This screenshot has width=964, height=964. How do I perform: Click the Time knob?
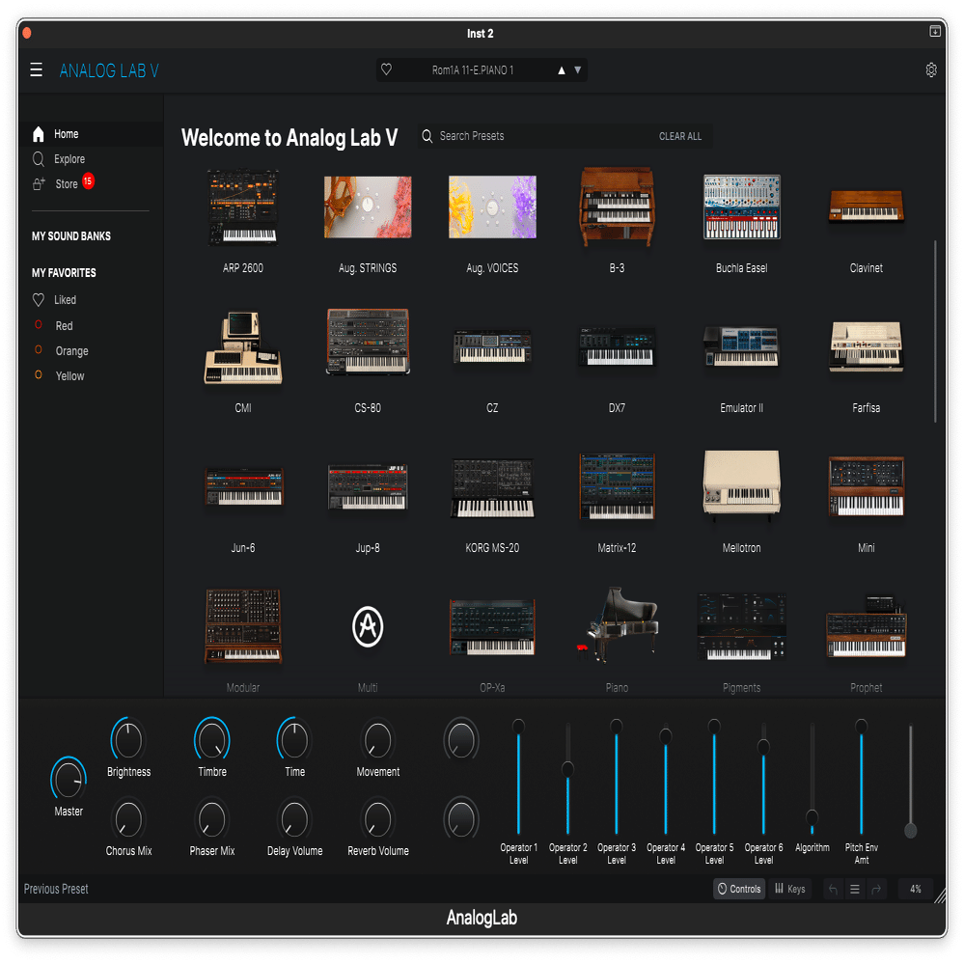[x=294, y=739]
